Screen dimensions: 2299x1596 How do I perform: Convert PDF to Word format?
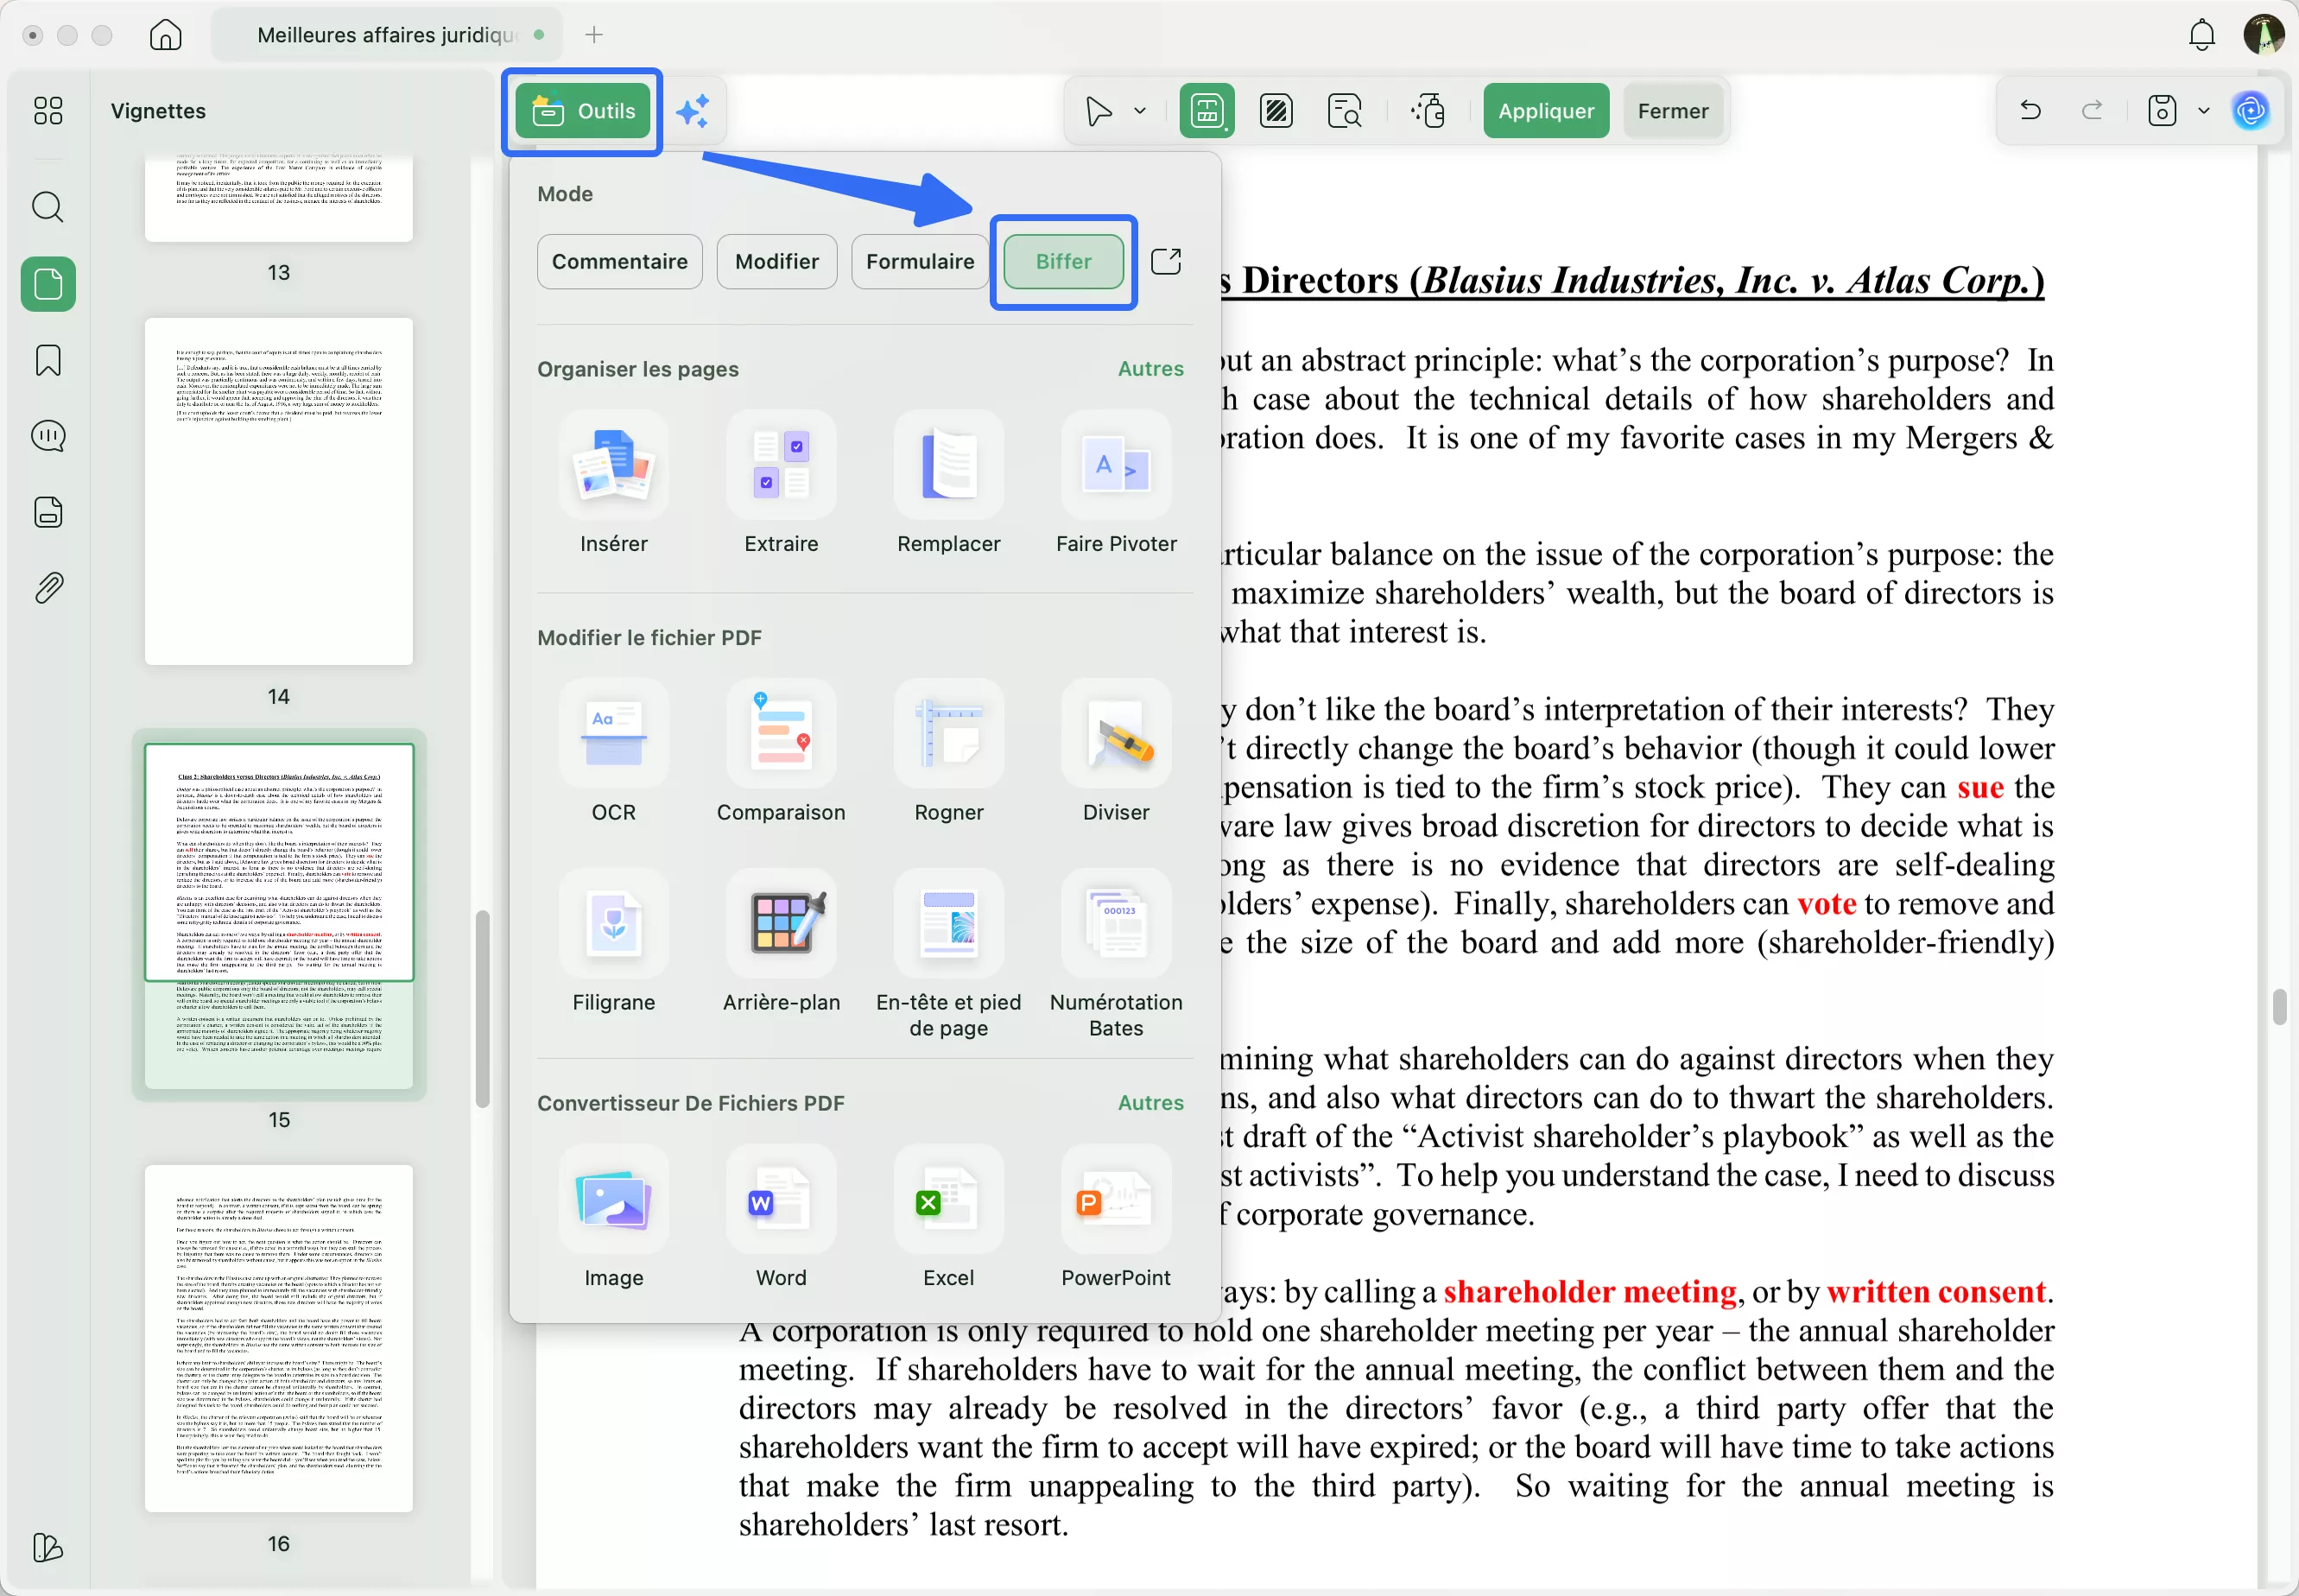780,1200
